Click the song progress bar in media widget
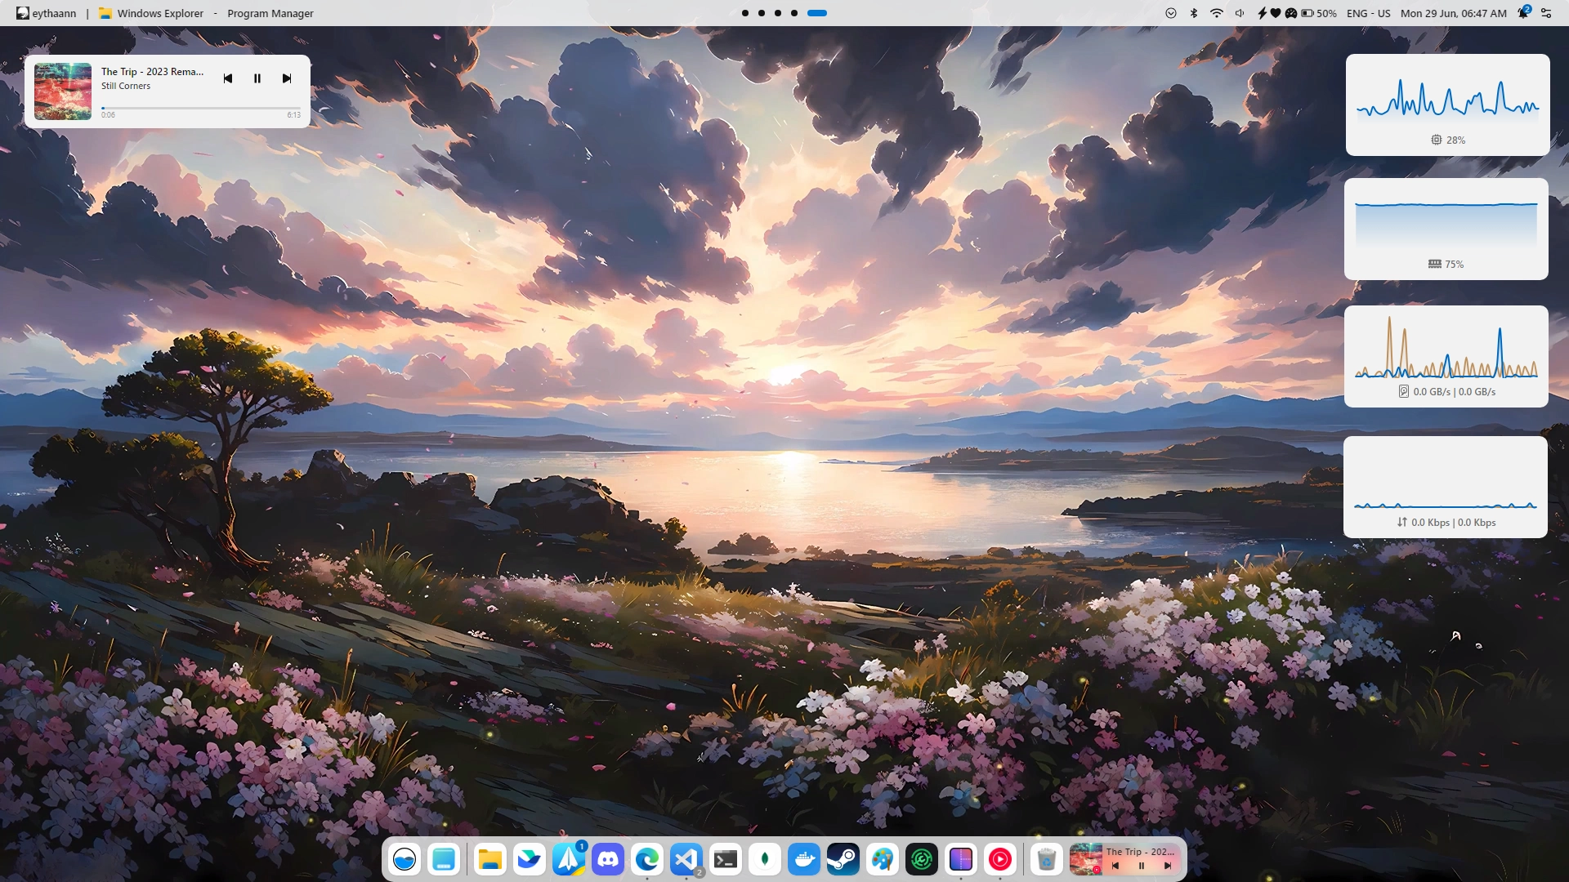Screen dimensions: 1569x882 (201, 108)
